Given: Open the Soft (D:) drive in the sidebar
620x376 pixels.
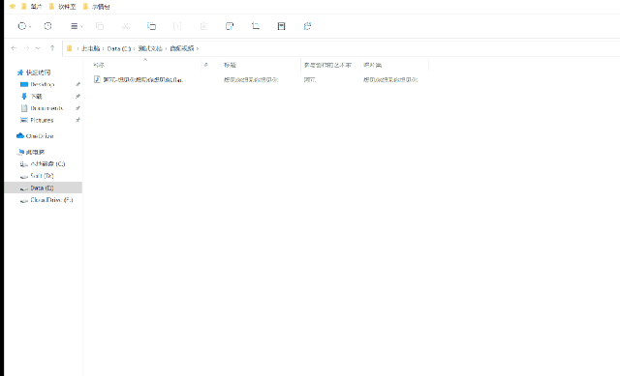Looking at the screenshot, I should tap(42, 176).
